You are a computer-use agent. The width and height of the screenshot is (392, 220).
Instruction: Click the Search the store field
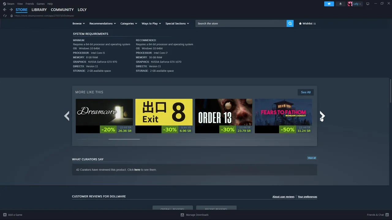241,24
